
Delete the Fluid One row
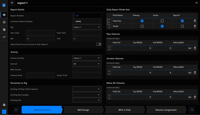[x=195, y=21]
